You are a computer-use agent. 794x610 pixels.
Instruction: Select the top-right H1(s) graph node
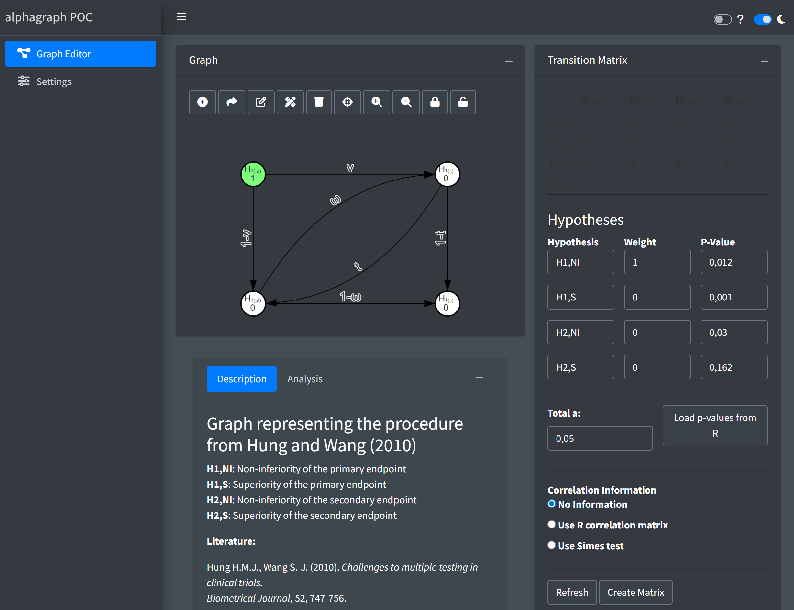447,174
